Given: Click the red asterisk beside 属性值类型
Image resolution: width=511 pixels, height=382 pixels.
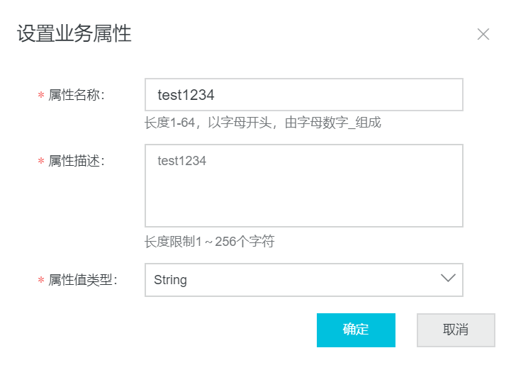Looking at the screenshot, I should [41, 281].
